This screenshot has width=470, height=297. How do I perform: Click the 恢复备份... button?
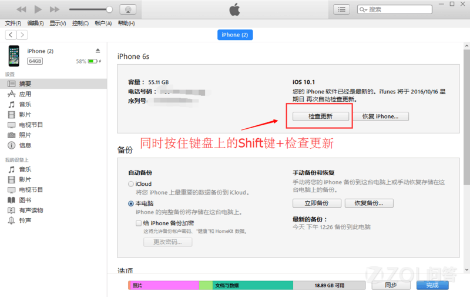tap(369, 203)
